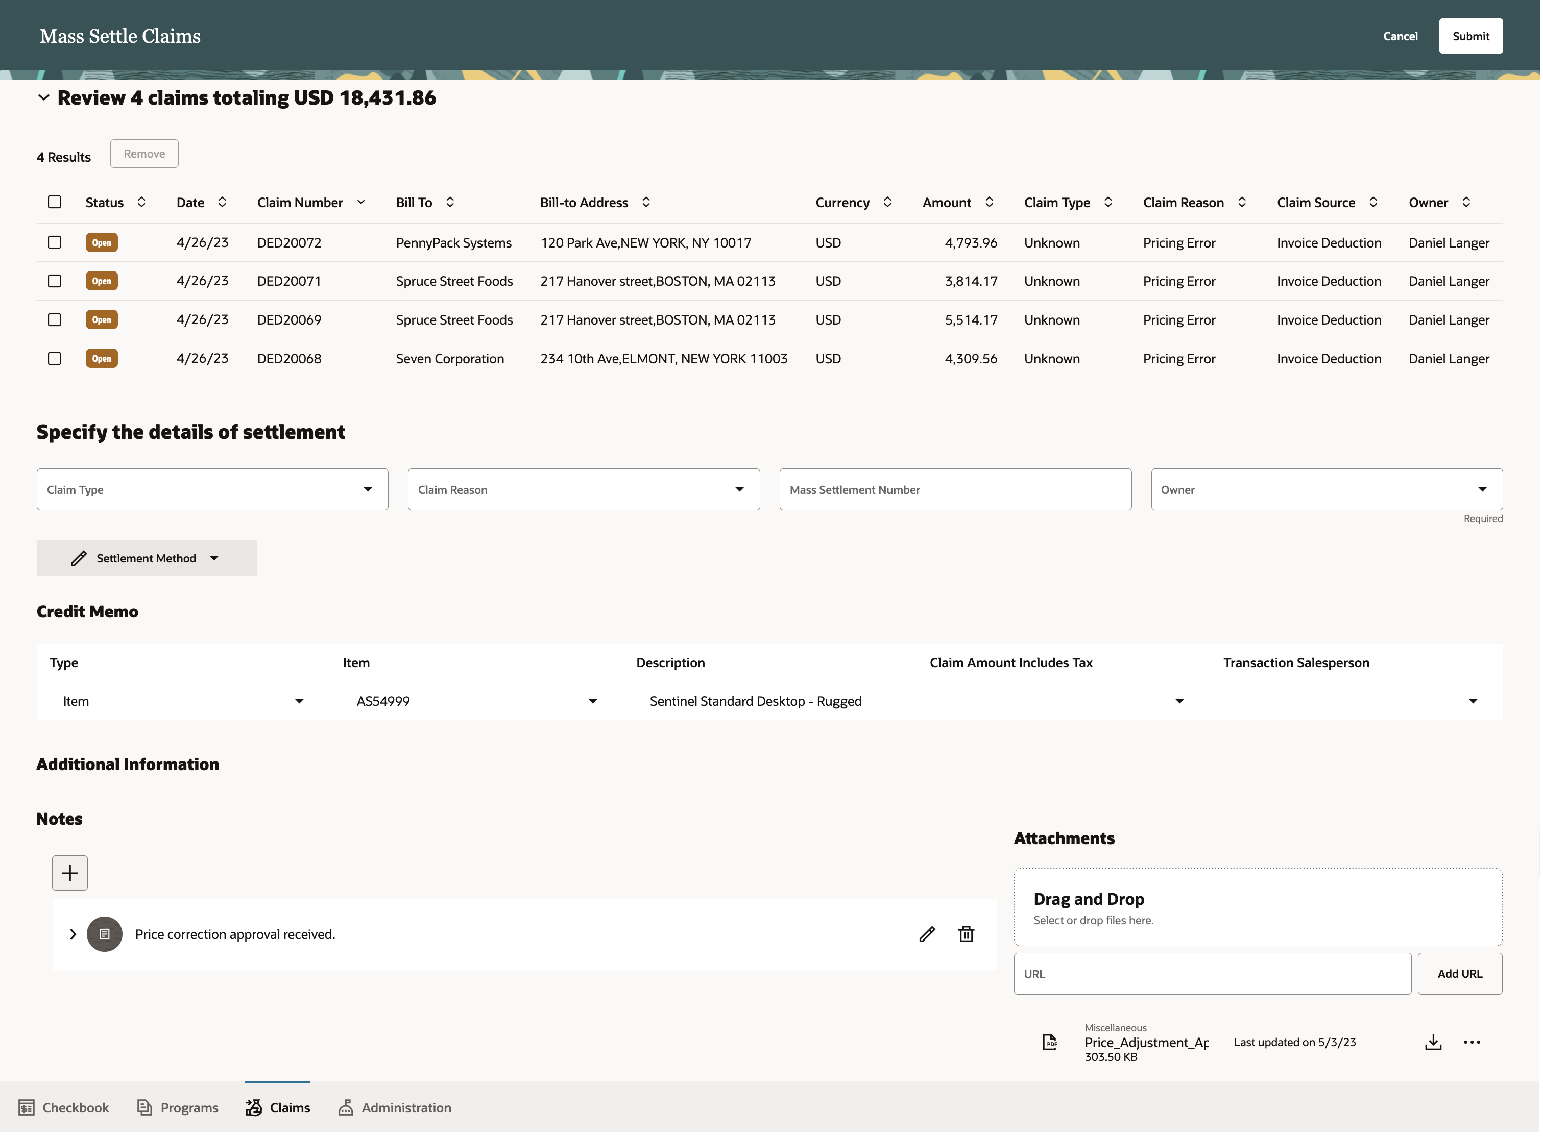Click inside the Mass Settlement Number field

click(954, 489)
